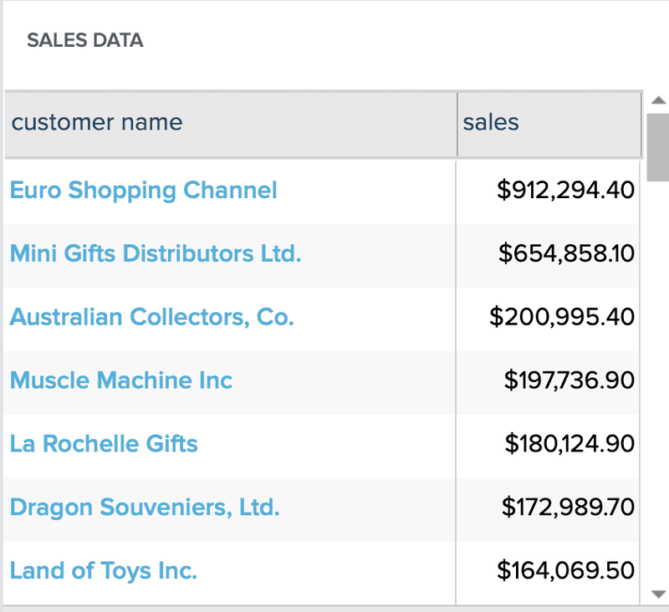Click the $197,736.90 sales value
This screenshot has height=612, width=669.
(569, 380)
